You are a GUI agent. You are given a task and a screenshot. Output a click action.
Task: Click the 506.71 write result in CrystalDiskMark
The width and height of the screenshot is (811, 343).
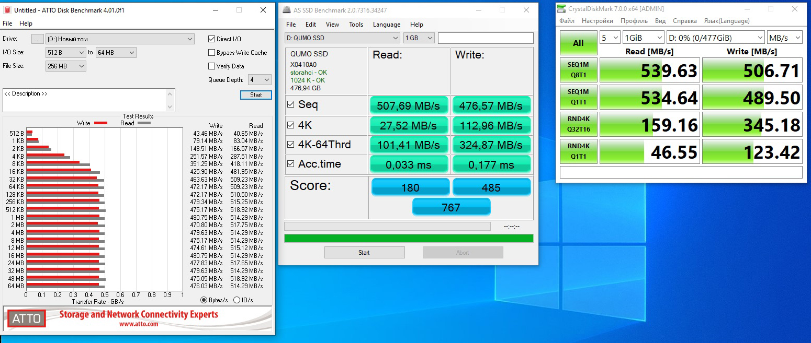(752, 70)
